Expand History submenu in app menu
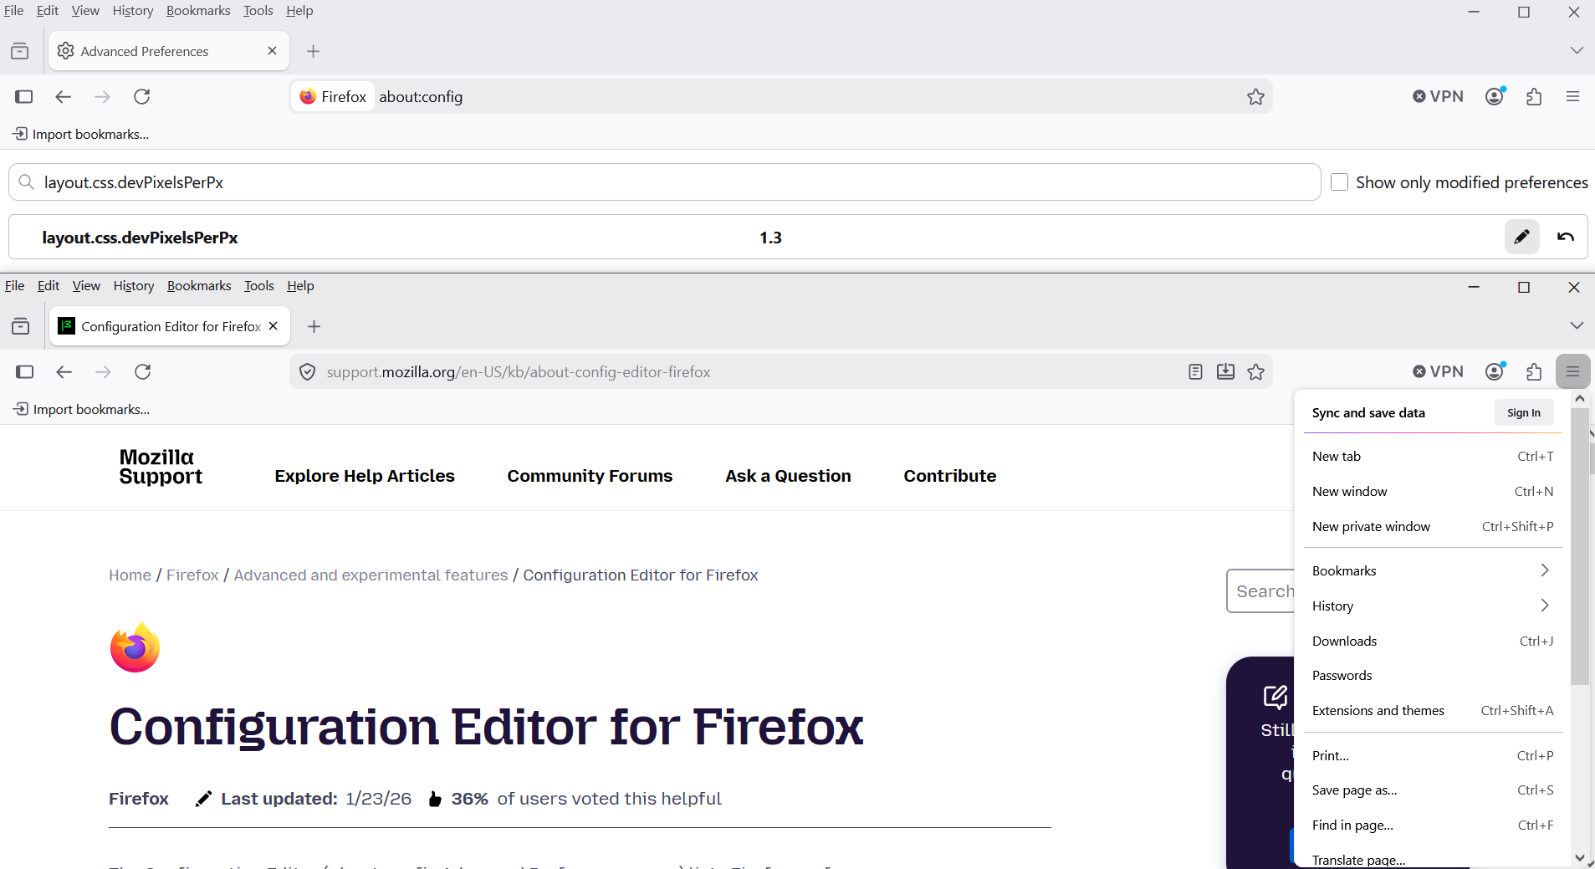This screenshot has width=1595, height=869. (x=1432, y=606)
